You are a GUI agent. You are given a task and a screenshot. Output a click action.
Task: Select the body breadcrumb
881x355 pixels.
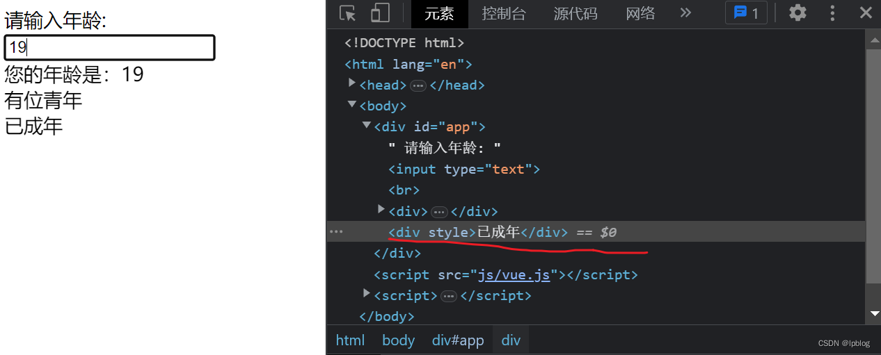pyautogui.click(x=398, y=340)
